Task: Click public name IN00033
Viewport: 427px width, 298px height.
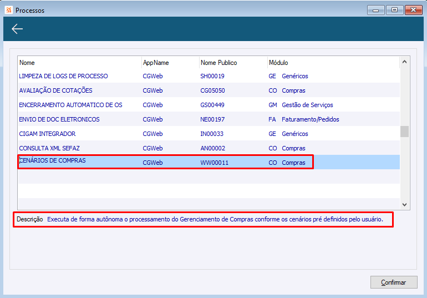Action: [212, 134]
